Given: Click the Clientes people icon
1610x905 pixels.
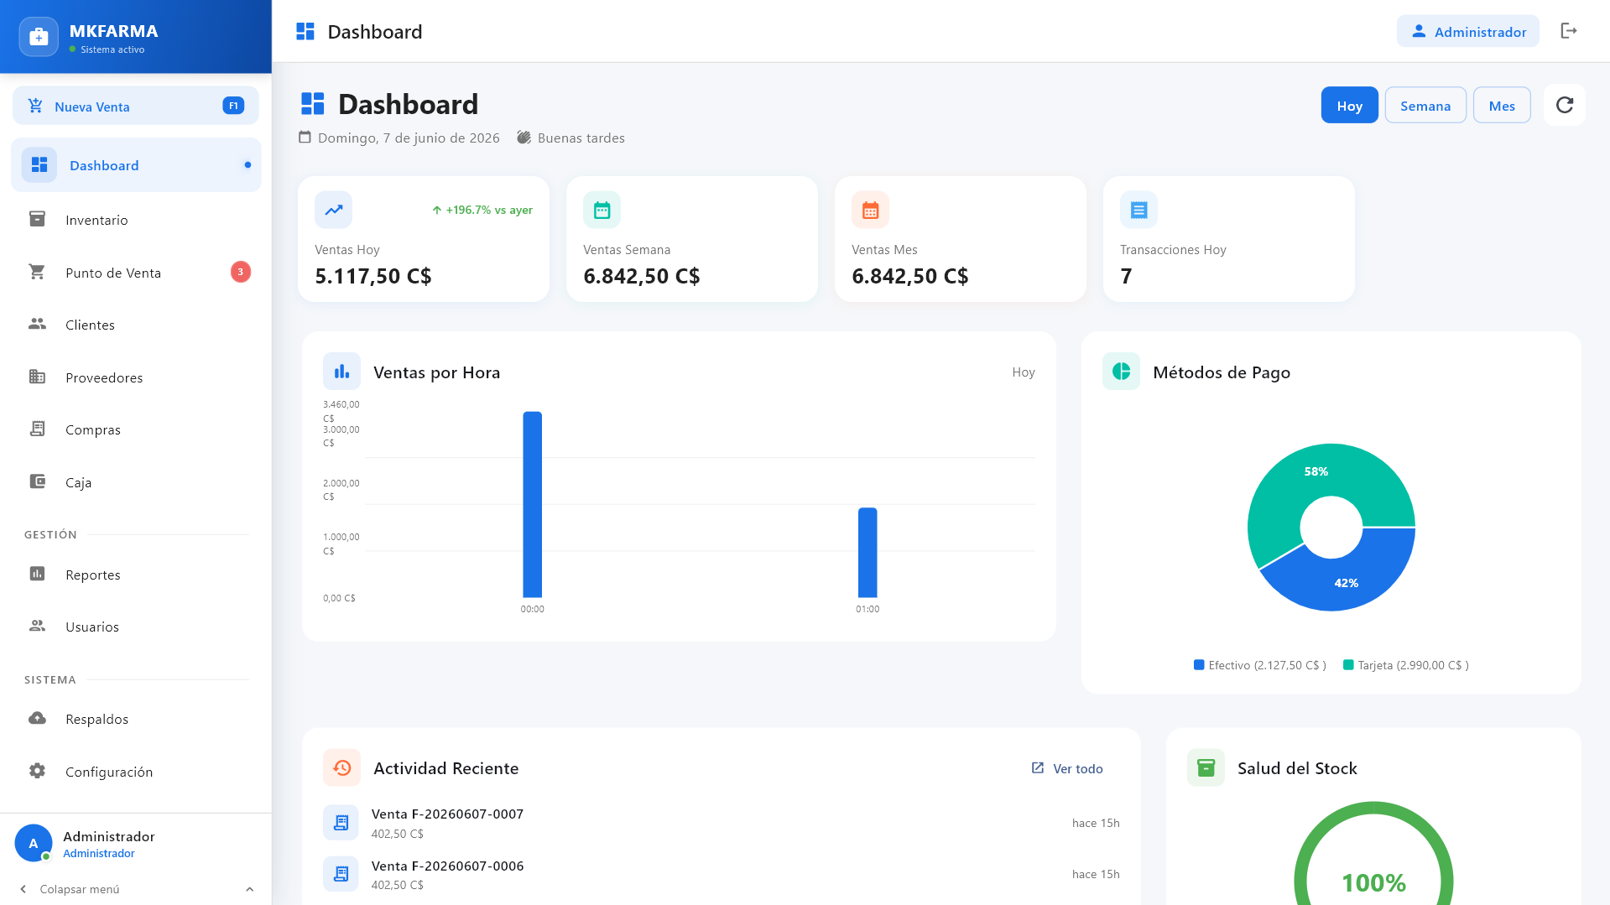Looking at the screenshot, I should 37,324.
